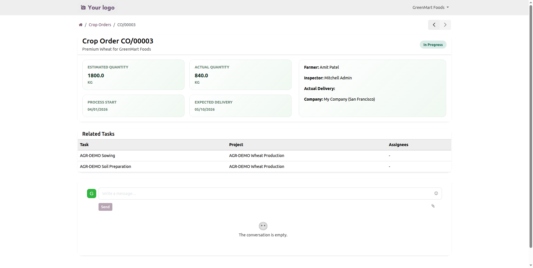Select the AGR-DEMO Sowing task row
This screenshot has height=268, width=533.
click(264, 156)
